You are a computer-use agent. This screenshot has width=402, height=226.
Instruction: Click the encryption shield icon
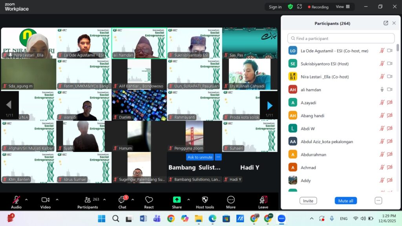(x=290, y=7)
